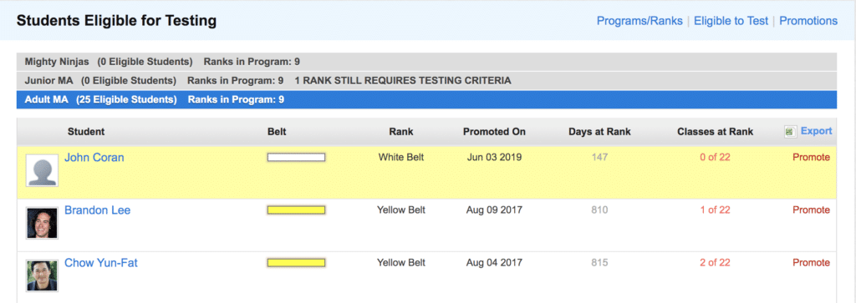Go to Programs/Ranks page
The height and width of the screenshot is (303, 856).
[639, 21]
